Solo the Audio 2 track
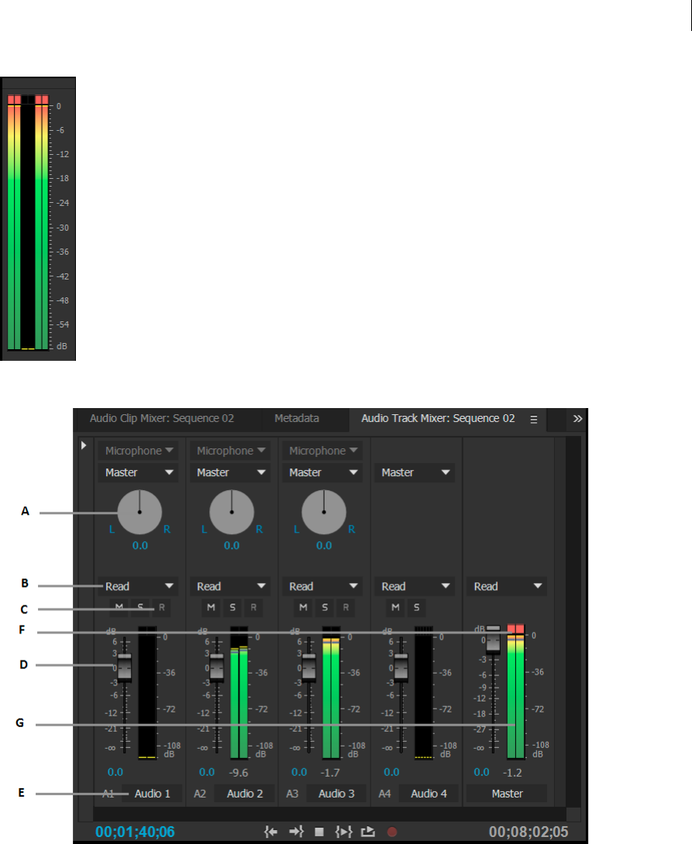The width and height of the screenshot is (692, 844). point(232,607)
